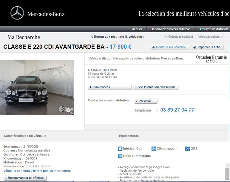Viewport: 230px width, 182px height.
Task: Click Véhicule disponible auprès de votre distributeur text
Action: tap(136, 58)
